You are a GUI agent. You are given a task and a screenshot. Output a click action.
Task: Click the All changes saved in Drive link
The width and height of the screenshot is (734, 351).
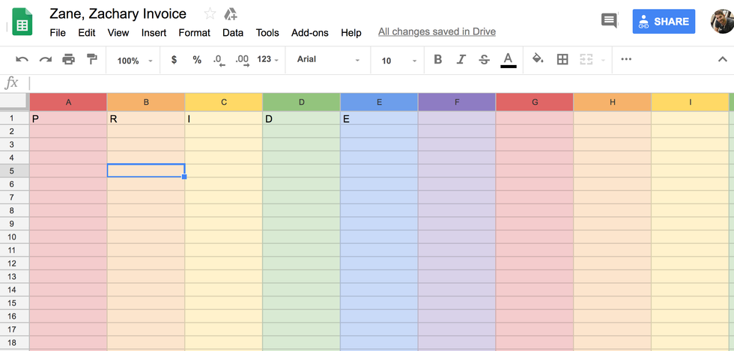click(437, 31)
